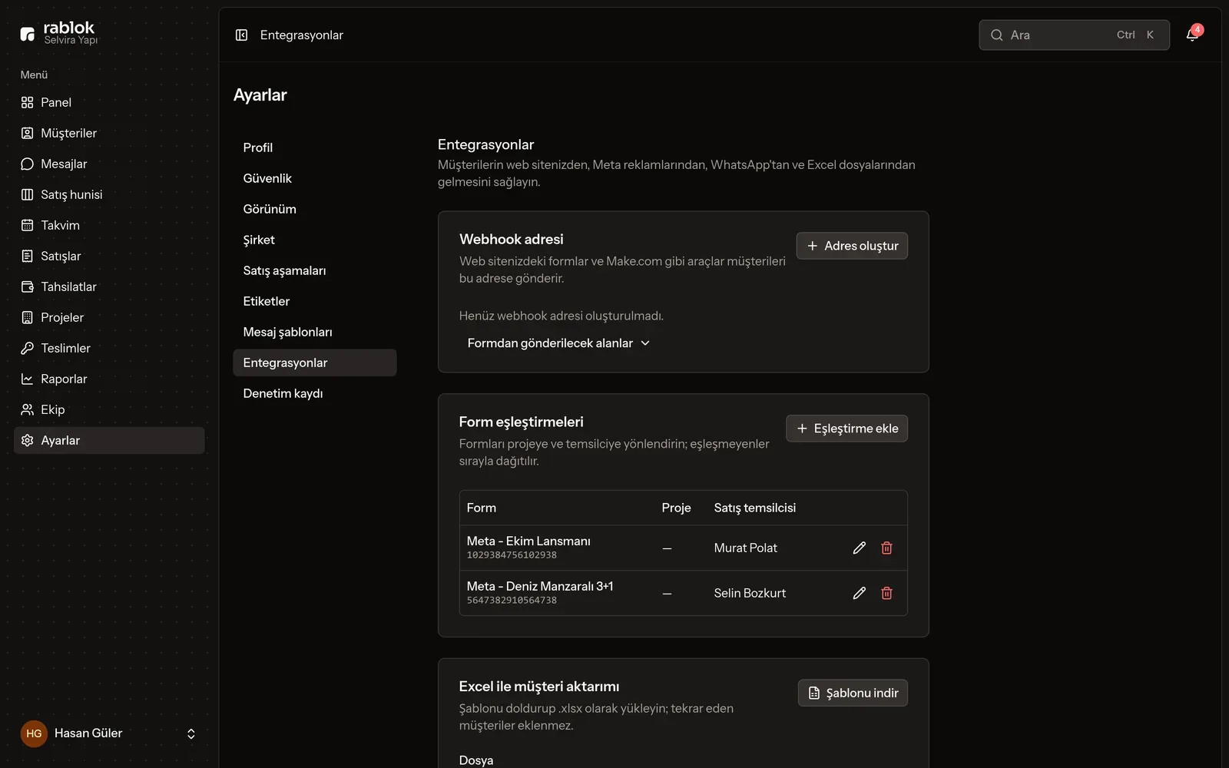Screen dimensions: 1229x768
Task: Open Ekip in sidebar
Action: pos(109,409)
